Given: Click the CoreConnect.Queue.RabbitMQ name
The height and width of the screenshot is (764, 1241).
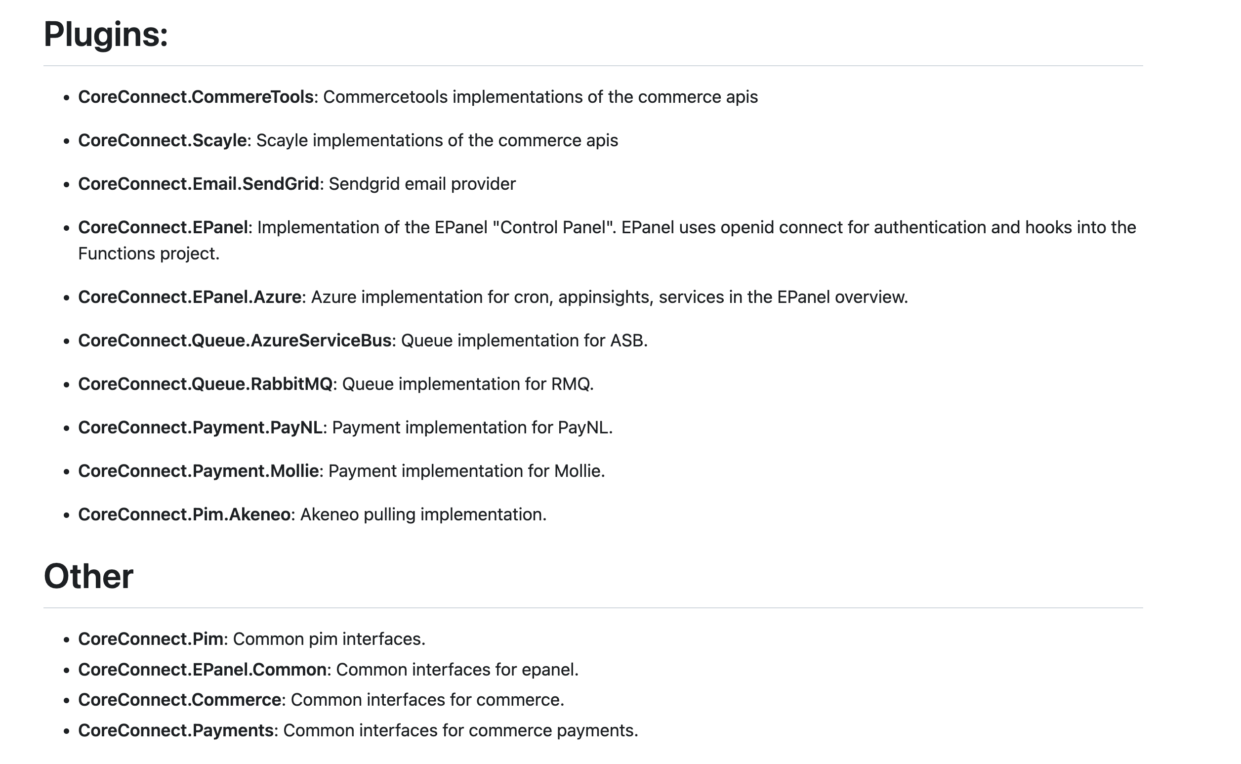Looking at the screenshot, I should (x=205, y=384).
